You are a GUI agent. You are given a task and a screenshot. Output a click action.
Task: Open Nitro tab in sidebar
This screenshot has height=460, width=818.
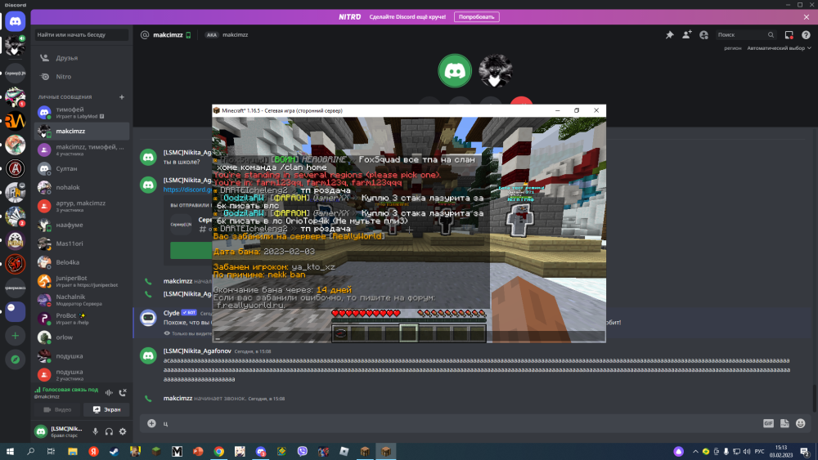[x=81, y=77]
